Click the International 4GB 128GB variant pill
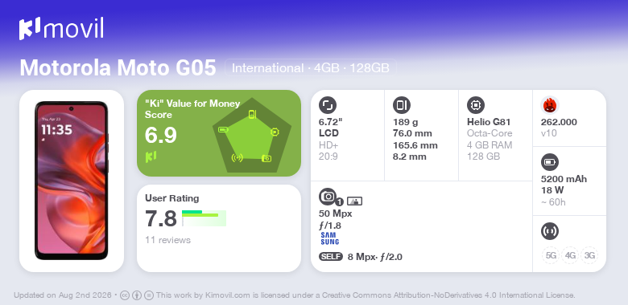The width and height of the screenshot is (628, 305). click(x=311, y=68)
